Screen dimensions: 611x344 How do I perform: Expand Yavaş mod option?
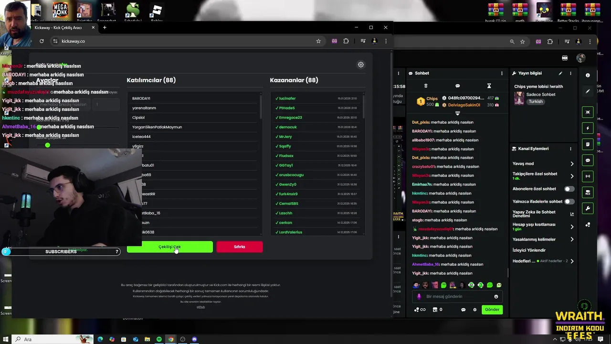(x=543, y=164)
